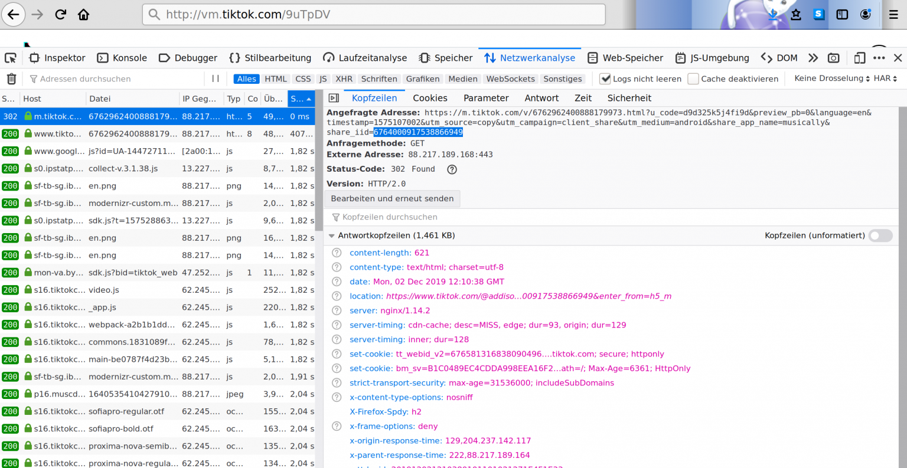The height and width of the screenshot is (468, 907).
Task: Follow the location header tiktok.com link
Action: pos(528,296)
